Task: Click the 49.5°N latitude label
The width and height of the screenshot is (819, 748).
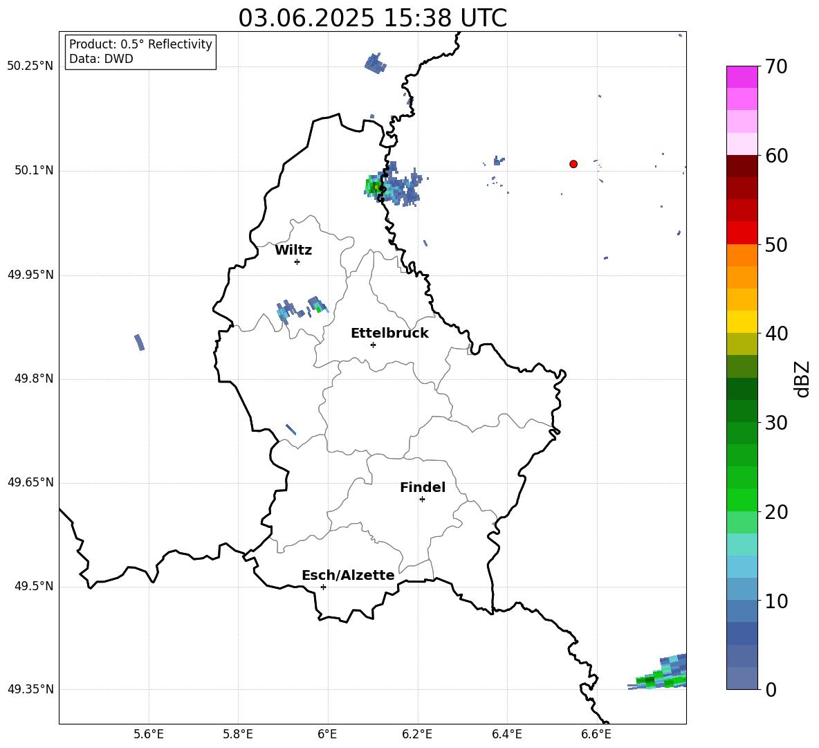Action: [33, 585]
